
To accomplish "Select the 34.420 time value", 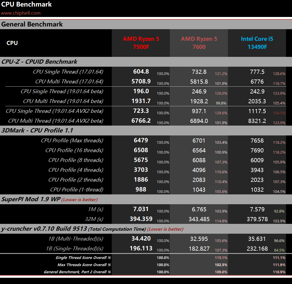I will click(141, 238).
